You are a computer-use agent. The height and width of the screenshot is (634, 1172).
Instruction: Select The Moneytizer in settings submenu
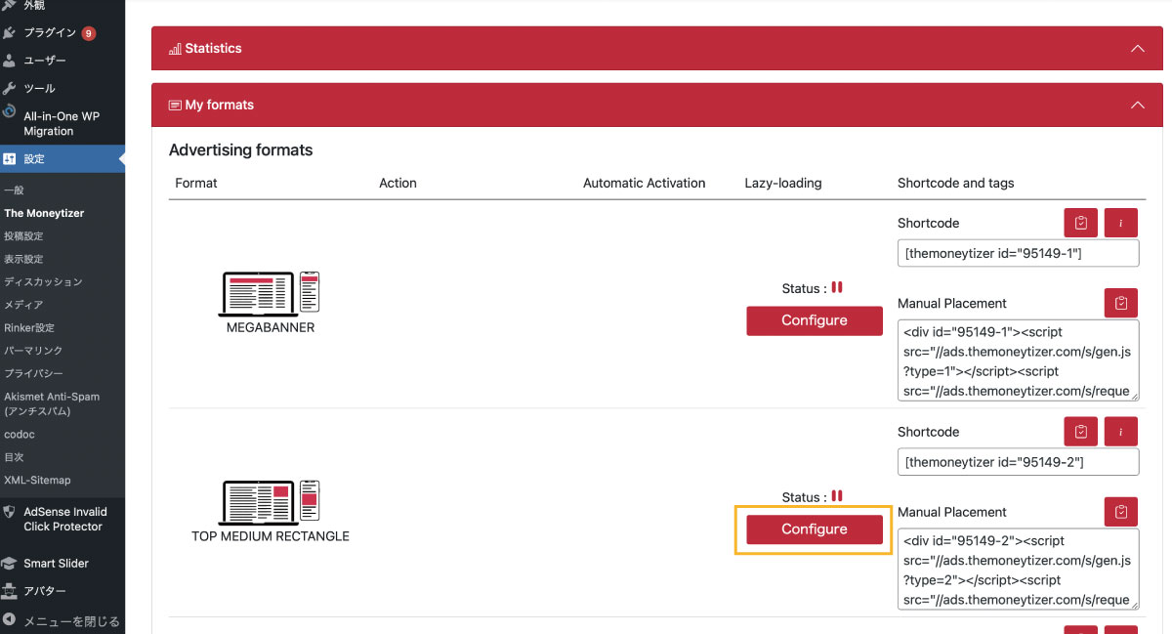point(44,213)
